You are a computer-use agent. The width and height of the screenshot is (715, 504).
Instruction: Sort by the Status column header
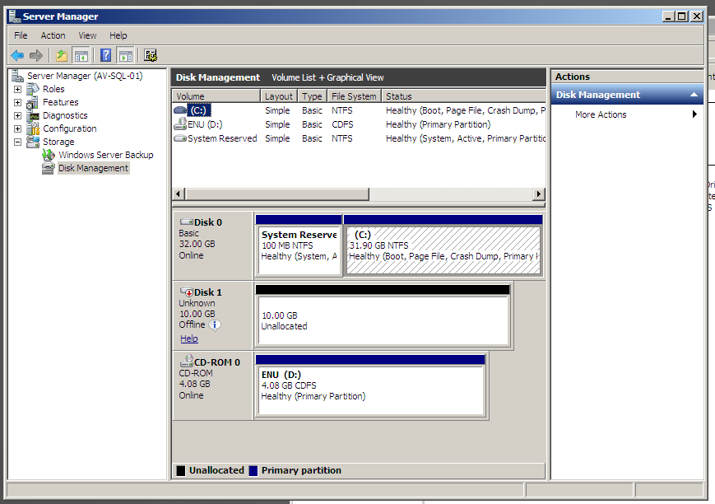(x=463, y=96)
